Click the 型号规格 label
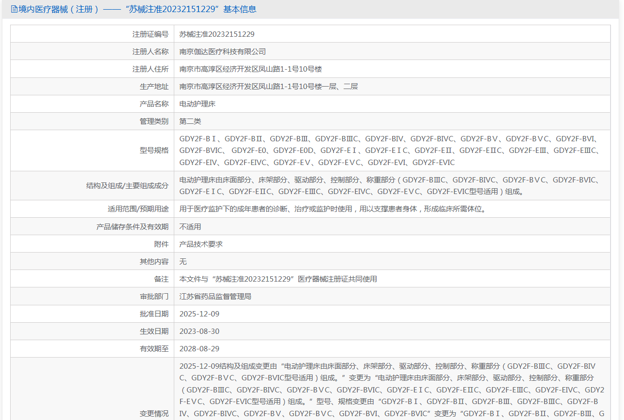 tap(154, 150)
